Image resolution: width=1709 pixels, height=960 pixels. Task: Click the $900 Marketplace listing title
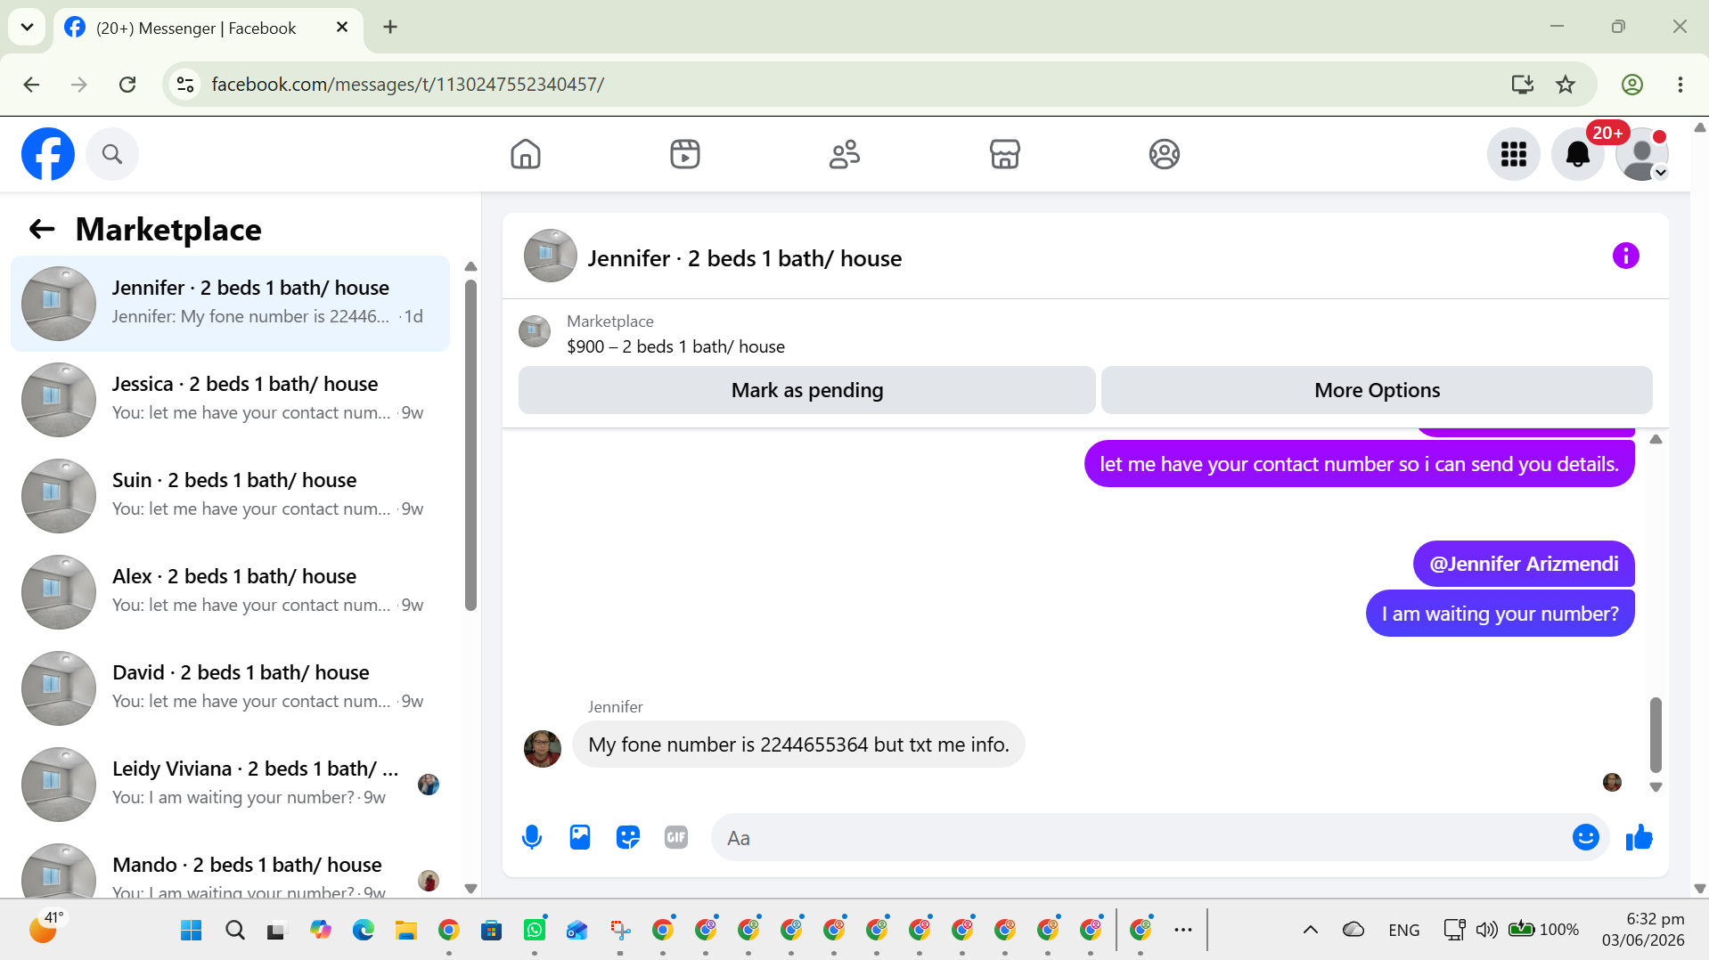pos(675,346)
